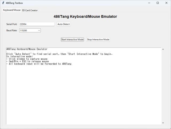Expand the Baud Rate dropdown arrow
This screenshot has width=171, height=129.
coord(39,31)
